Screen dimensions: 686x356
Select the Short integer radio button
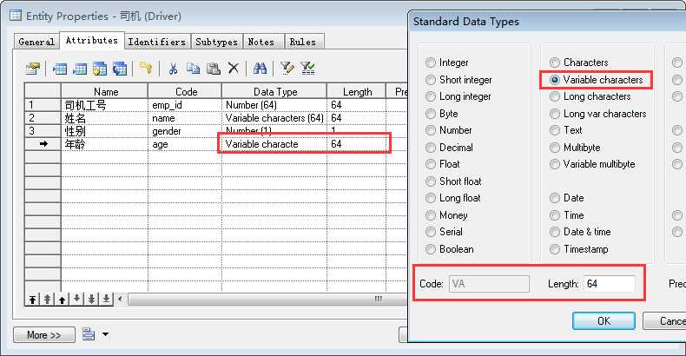pyautogui.click(x=431, y=80)
